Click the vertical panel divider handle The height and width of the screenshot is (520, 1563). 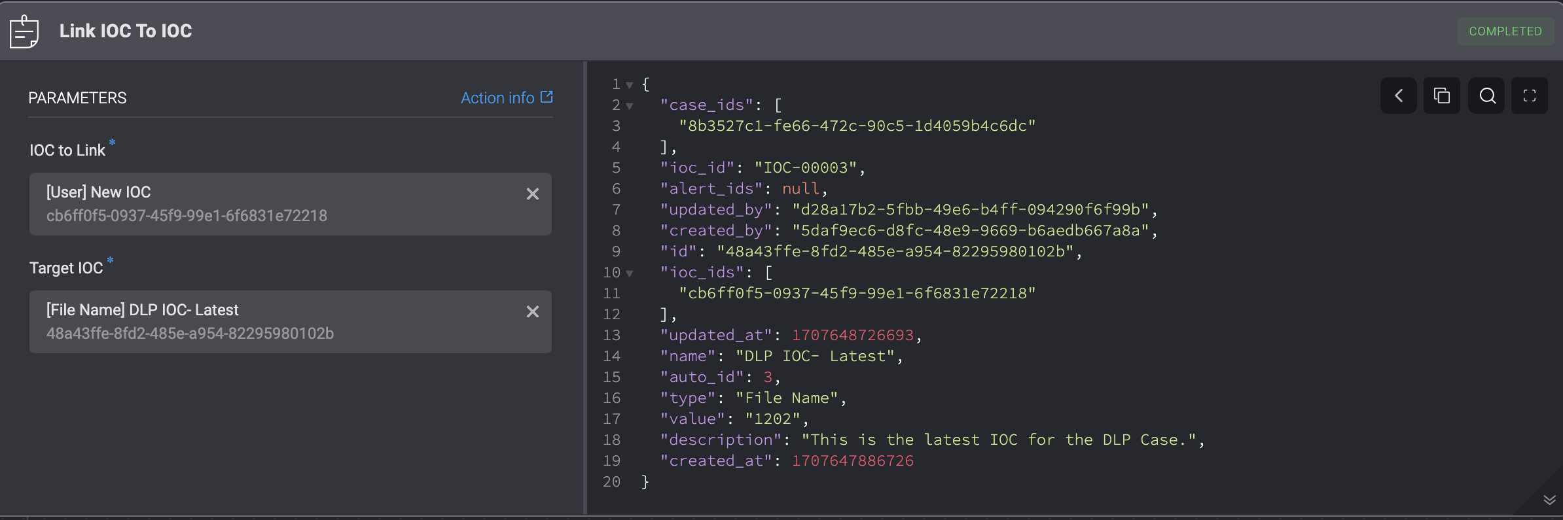584,288
